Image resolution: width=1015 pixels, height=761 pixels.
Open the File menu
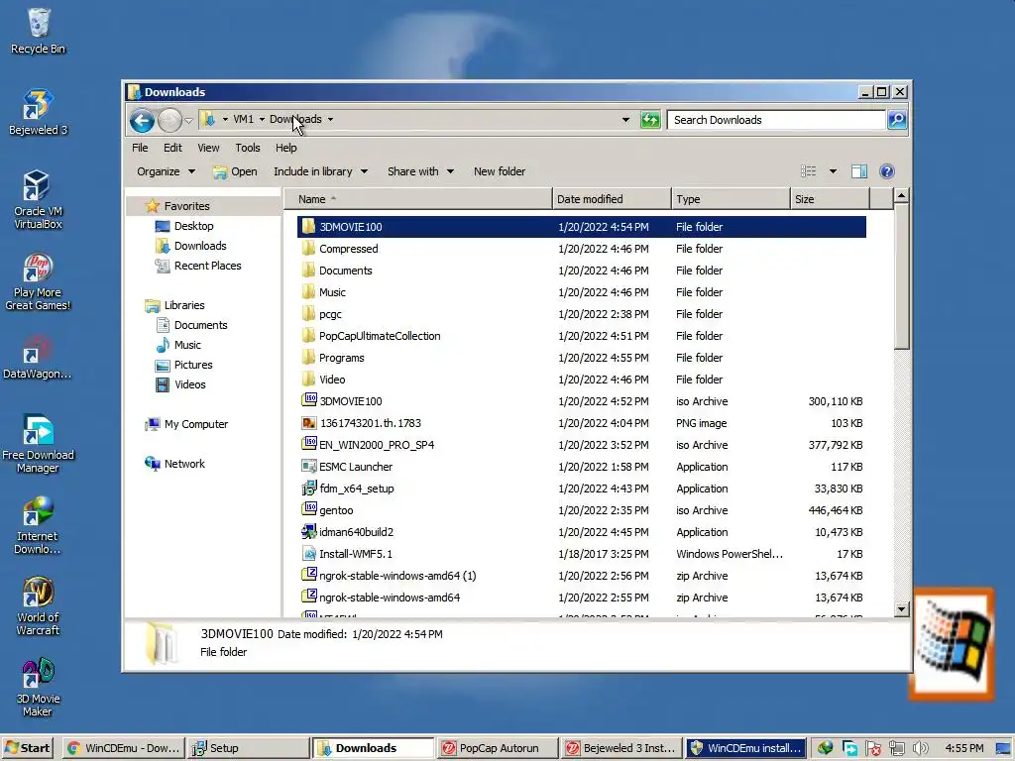[x=140, y=148]
